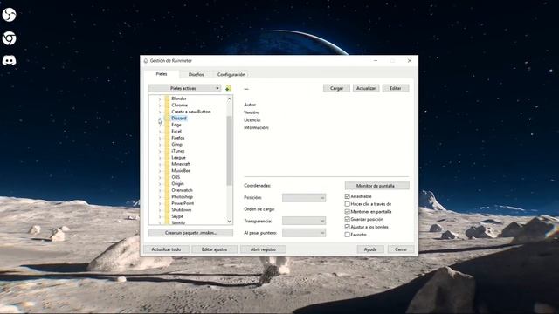
Task: Expand the League tree node arrow
Action: pyautogui.click(x=160, y=157)
